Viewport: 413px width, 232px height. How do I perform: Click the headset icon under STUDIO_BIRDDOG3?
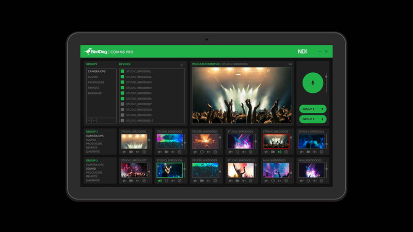click(201, 152)
